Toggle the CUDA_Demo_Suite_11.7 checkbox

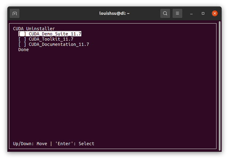click(x=22, y=34)
